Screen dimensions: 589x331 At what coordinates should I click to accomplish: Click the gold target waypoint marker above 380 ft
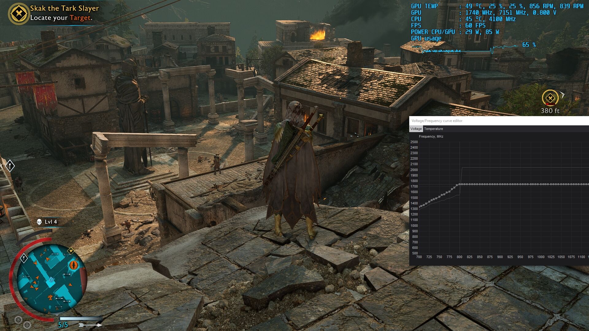(x=550, y=98)
